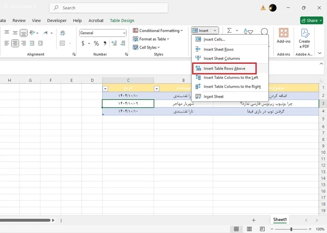Toggle Normal view in status bar
This screenshot has width=327, height=233.
tap(236, 229)
